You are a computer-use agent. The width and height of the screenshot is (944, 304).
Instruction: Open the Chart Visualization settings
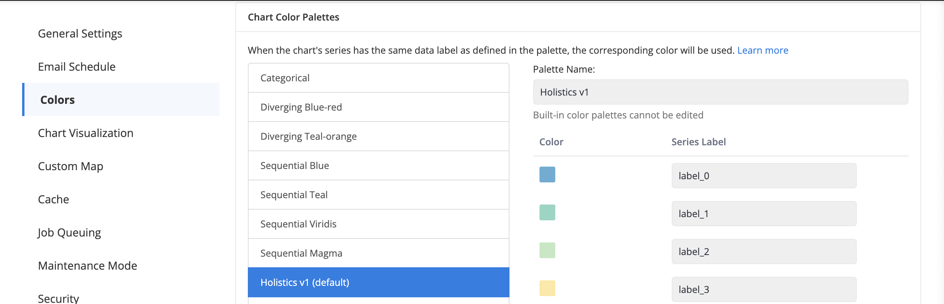(x=86, y=133)
